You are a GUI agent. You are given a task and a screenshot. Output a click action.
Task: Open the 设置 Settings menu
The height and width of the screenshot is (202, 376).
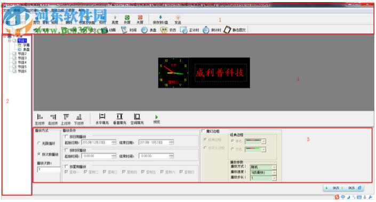point(44,10)
